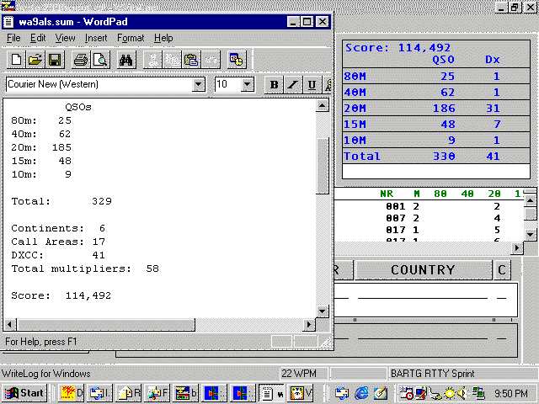Click the Find binoculars icon
This screenshot has width=539, height=404.
tap(126, 60)
